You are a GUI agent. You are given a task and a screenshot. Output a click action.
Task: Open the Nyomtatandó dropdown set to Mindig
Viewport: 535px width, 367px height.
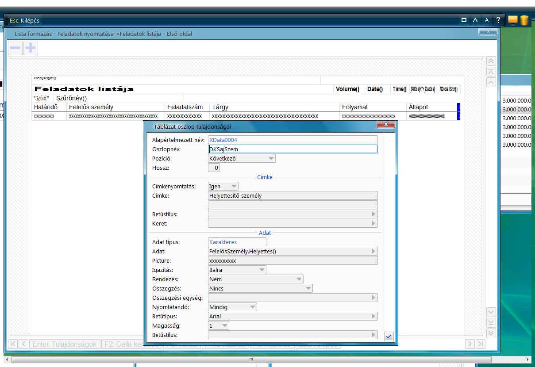coord(252,307)
